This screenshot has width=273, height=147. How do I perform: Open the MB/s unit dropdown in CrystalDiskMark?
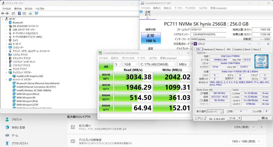pyautogui.click(x=184, y=64)
